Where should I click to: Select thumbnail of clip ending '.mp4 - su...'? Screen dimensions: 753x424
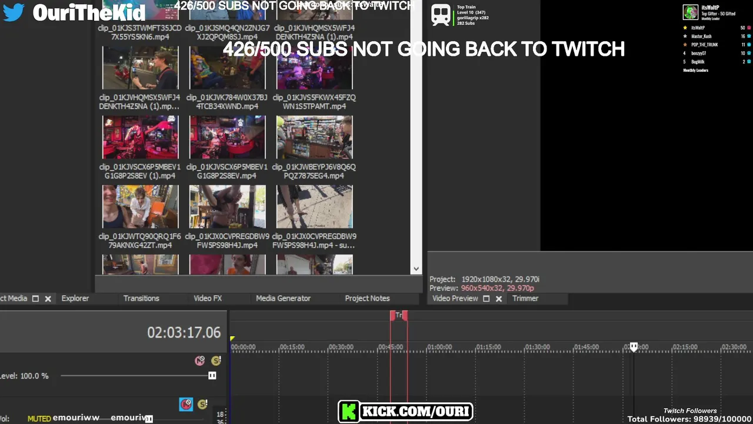click(315, 207)
